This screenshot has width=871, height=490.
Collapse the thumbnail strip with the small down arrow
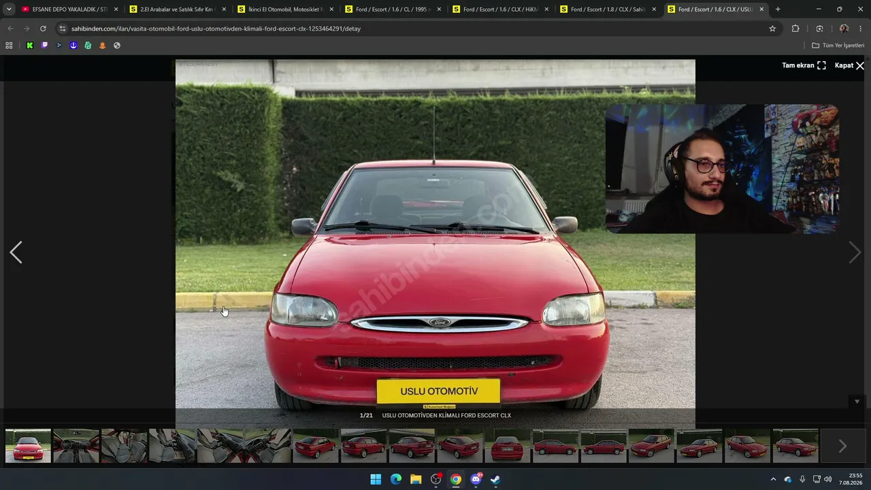click(857, 402)
